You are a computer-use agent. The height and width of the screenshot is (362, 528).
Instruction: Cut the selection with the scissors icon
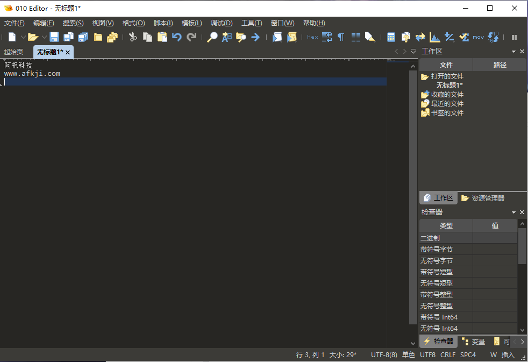[133, 37]
